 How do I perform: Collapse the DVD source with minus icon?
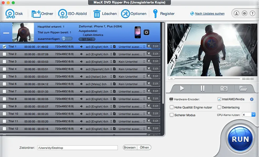pyautogui.click(x=6, y=33)
